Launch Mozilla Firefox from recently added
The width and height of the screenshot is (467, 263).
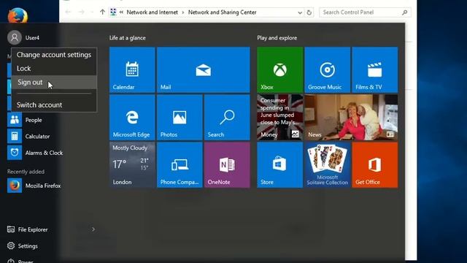(x=34, y=186)
